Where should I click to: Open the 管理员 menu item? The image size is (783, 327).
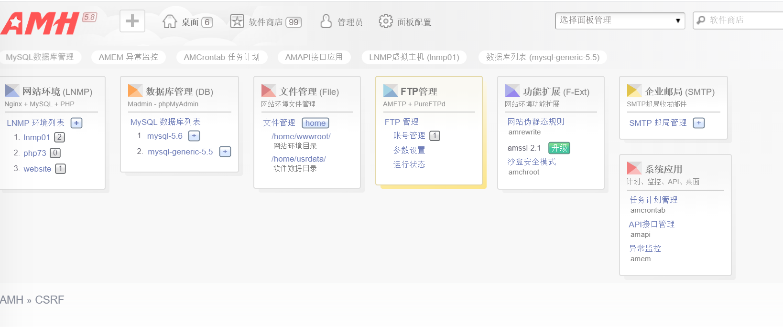click(x=350, y=22)
